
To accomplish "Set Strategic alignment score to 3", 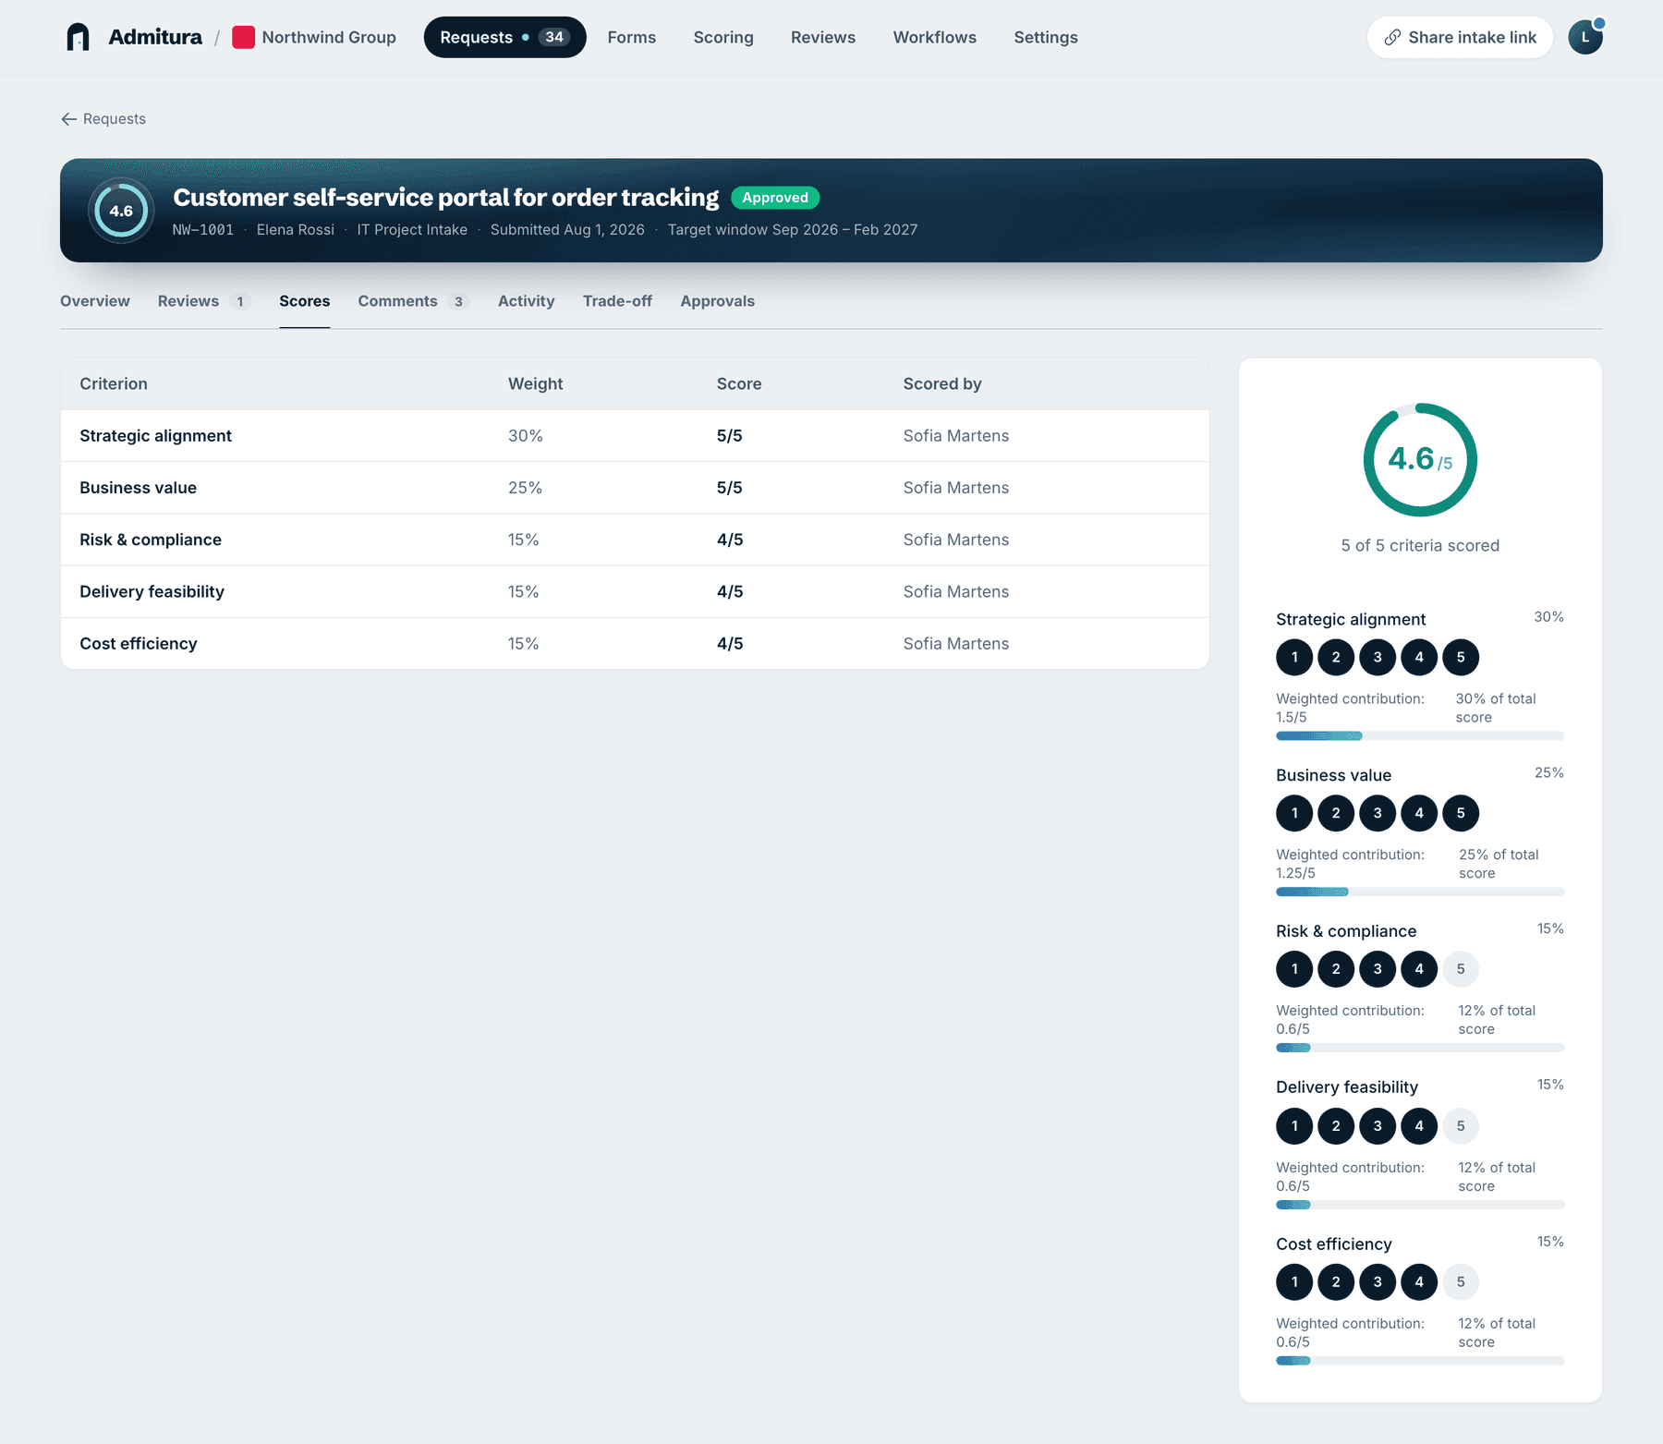I will click(x=1378, y=657).
